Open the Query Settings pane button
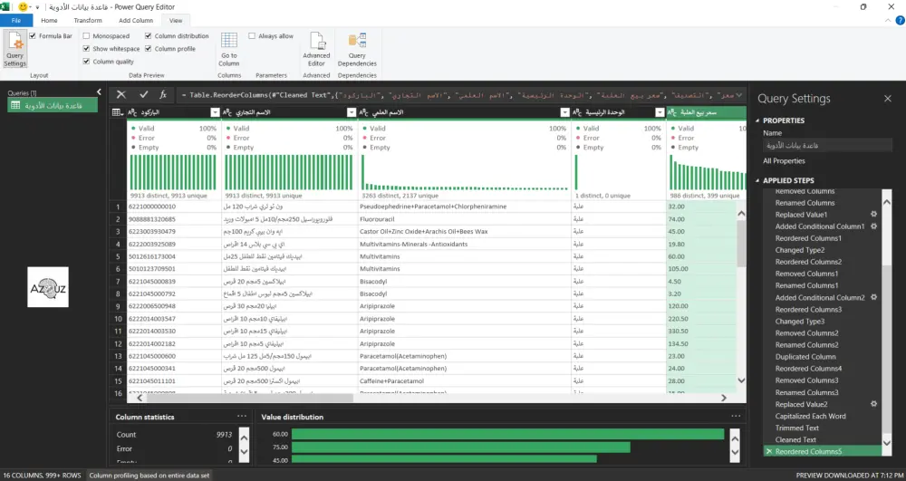The height and width of the screenshot is (481, 906). pos(15,49)
